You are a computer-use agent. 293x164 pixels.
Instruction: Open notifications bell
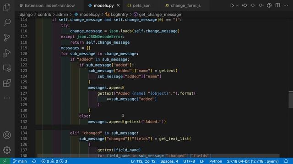[286, 161]
